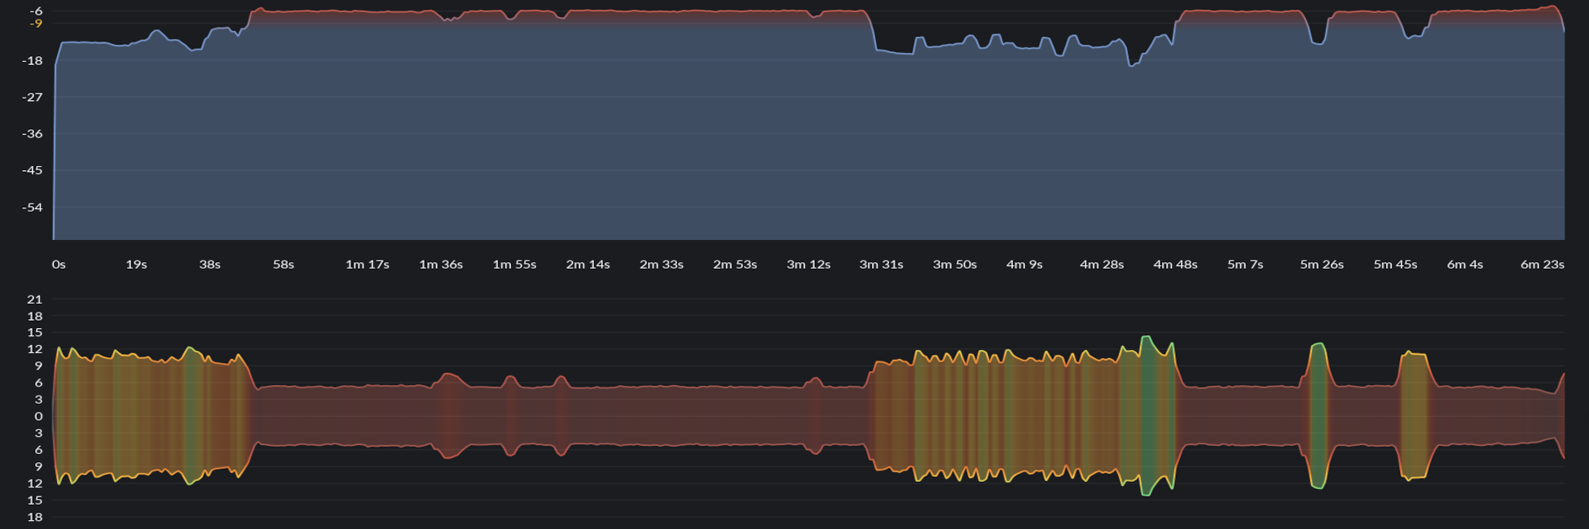This screenshot has width=1589, height=529.
Task: Click the 19s time axis label
Action: [136, 264]
